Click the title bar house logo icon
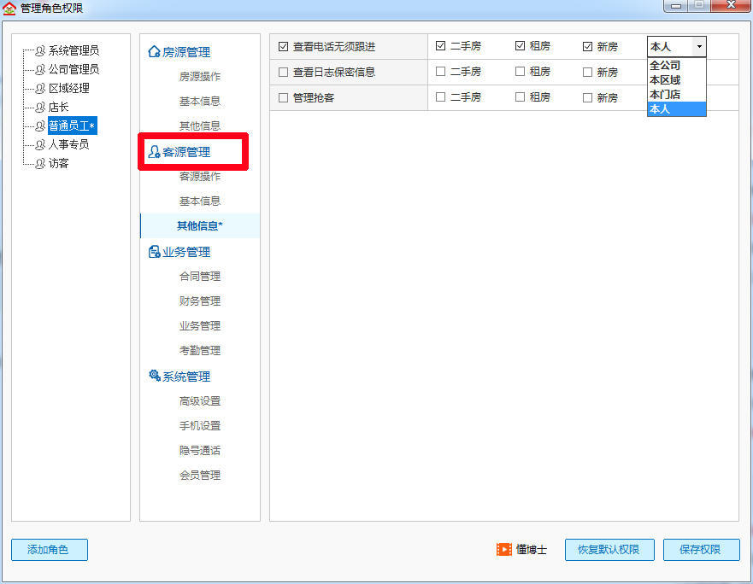Screen dimensions: 753x584 (9, 7)
